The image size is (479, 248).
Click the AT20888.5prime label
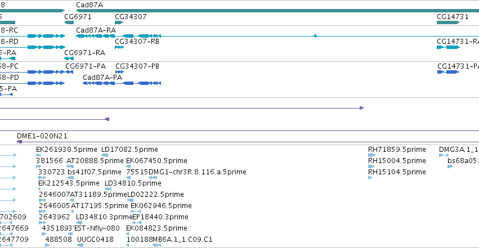tap(95, 161)
